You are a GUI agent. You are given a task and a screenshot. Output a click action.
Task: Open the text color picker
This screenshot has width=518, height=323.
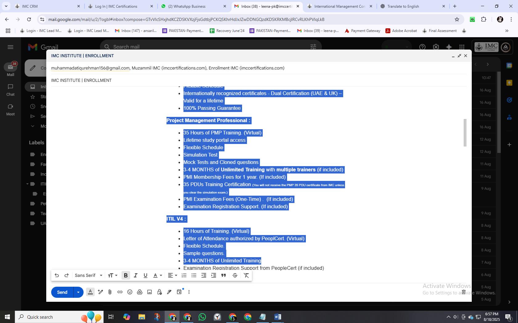pyautogui.click(x=158, y=275)
